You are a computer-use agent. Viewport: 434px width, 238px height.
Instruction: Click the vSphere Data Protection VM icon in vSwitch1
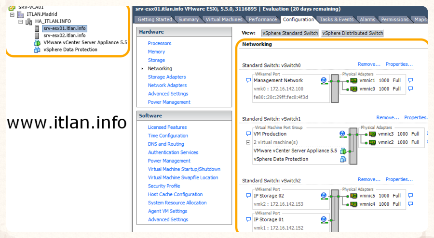click(343, 159)
